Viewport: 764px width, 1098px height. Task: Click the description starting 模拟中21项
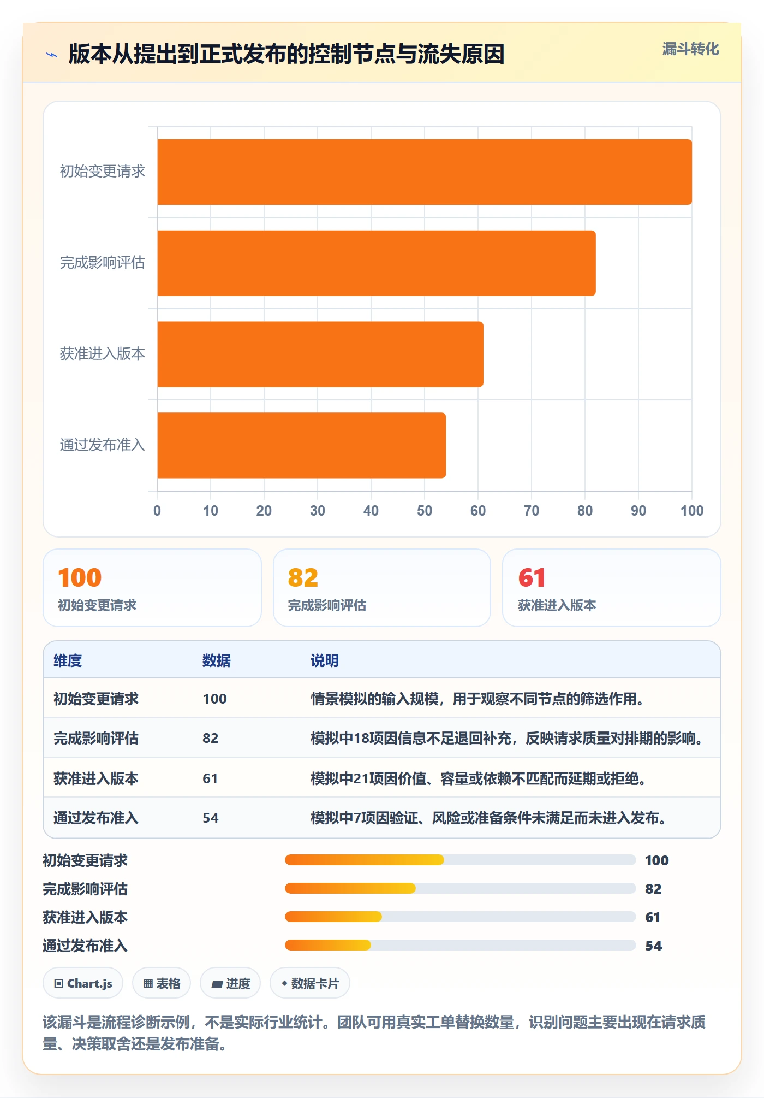click(479, 778)
